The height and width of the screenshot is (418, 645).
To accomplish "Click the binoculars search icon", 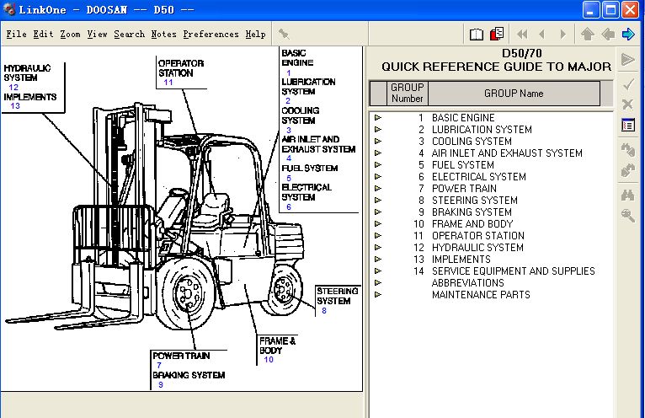I will click(627, 194).
